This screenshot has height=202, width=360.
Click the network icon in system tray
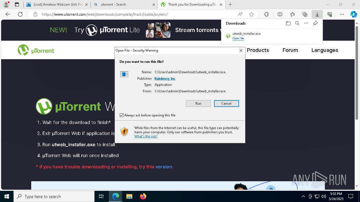317,196
